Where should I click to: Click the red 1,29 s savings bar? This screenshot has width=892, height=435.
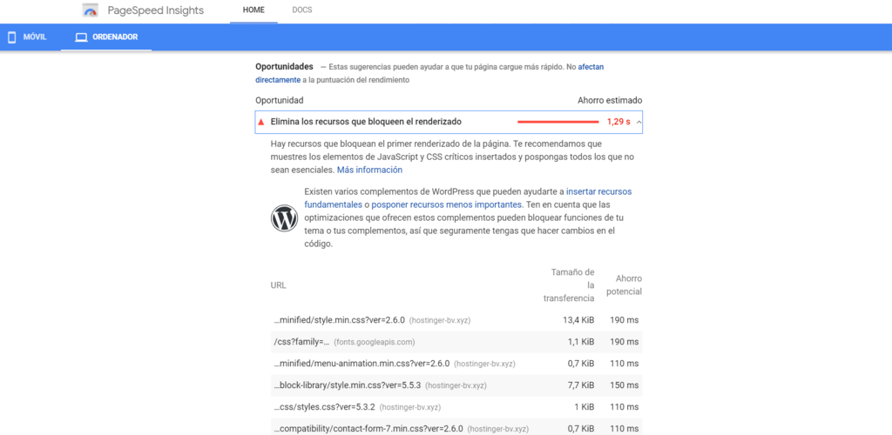557,122
